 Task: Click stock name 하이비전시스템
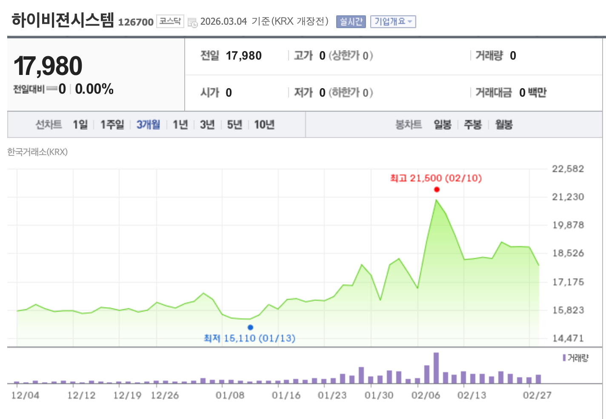[63, 20]
